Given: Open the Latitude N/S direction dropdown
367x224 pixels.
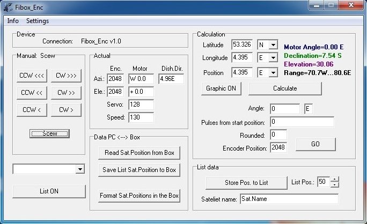Looking at the screenshot, I should [273, 45].
